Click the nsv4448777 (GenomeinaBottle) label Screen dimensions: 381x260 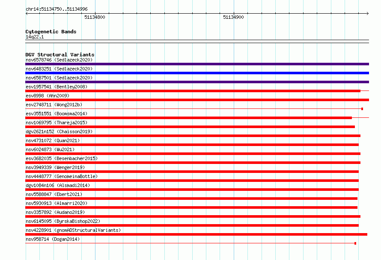point(62,176)
